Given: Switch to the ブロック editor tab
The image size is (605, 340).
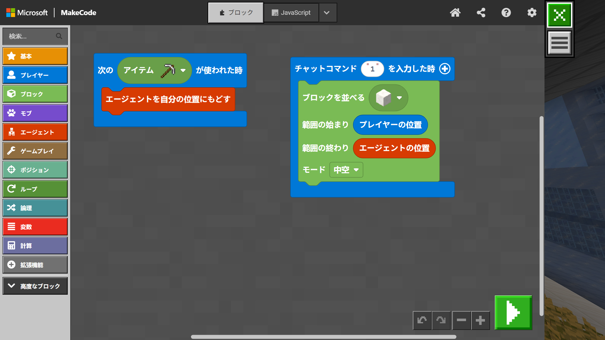Looking at the screenshot, I should (236, 13).
